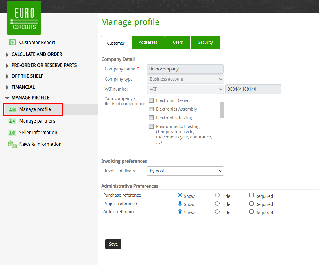Expand the FINANCIAL menu section
Screen dimensions: 319x265
click(x=8, y=87)
